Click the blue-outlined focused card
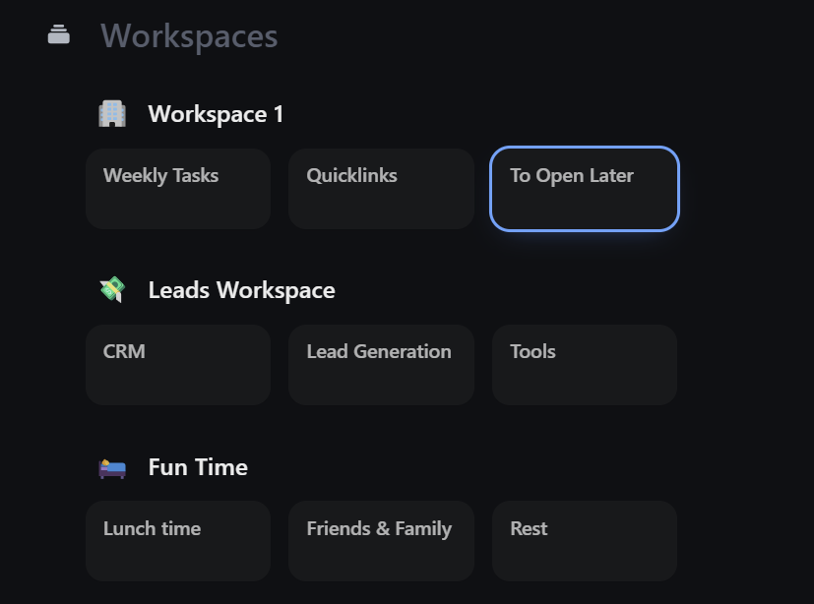The image size is (814, 604). 585,189
